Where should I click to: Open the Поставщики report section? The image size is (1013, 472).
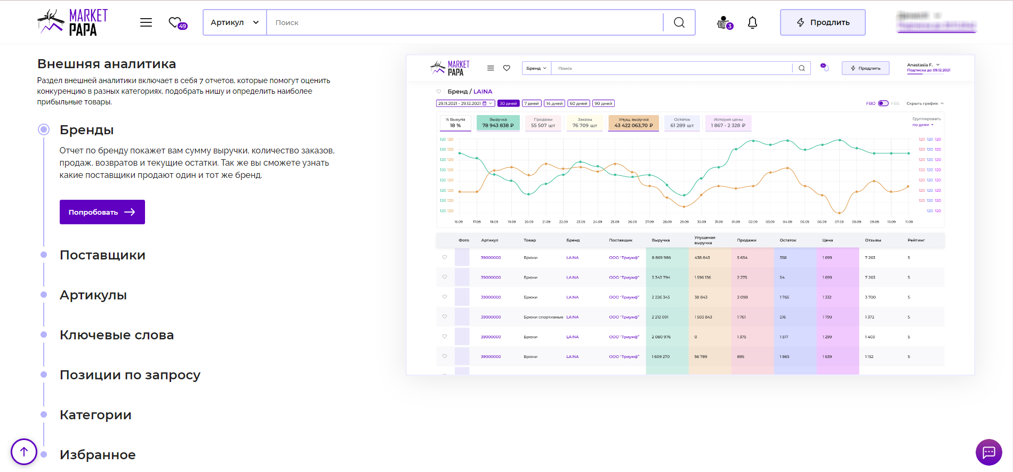pyautogui.click(x=102, y=255)
